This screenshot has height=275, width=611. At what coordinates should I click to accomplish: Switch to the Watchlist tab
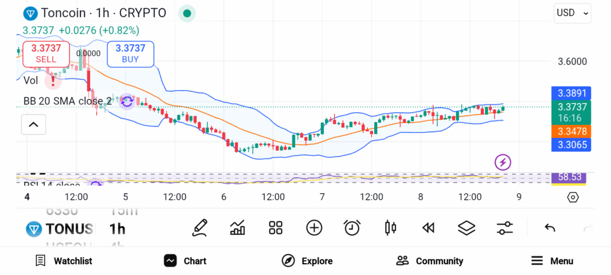[63, 261]
